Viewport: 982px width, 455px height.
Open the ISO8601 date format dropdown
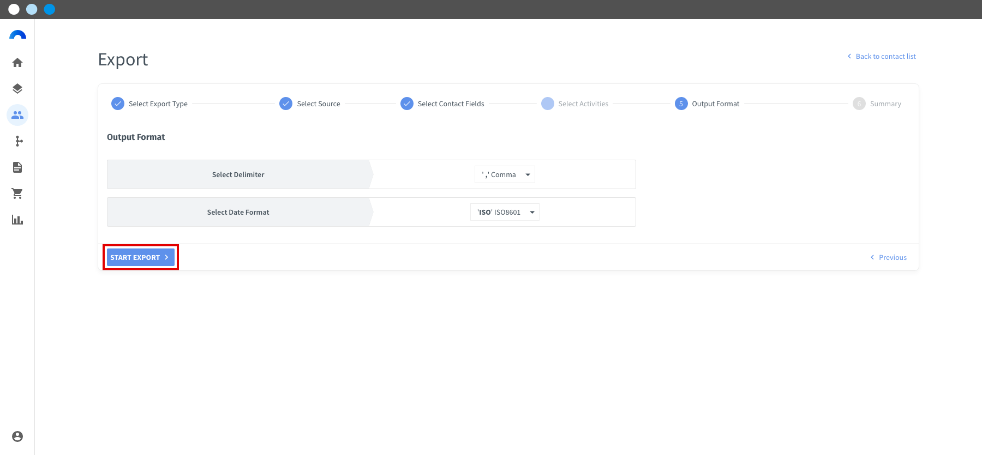point(505,212)
